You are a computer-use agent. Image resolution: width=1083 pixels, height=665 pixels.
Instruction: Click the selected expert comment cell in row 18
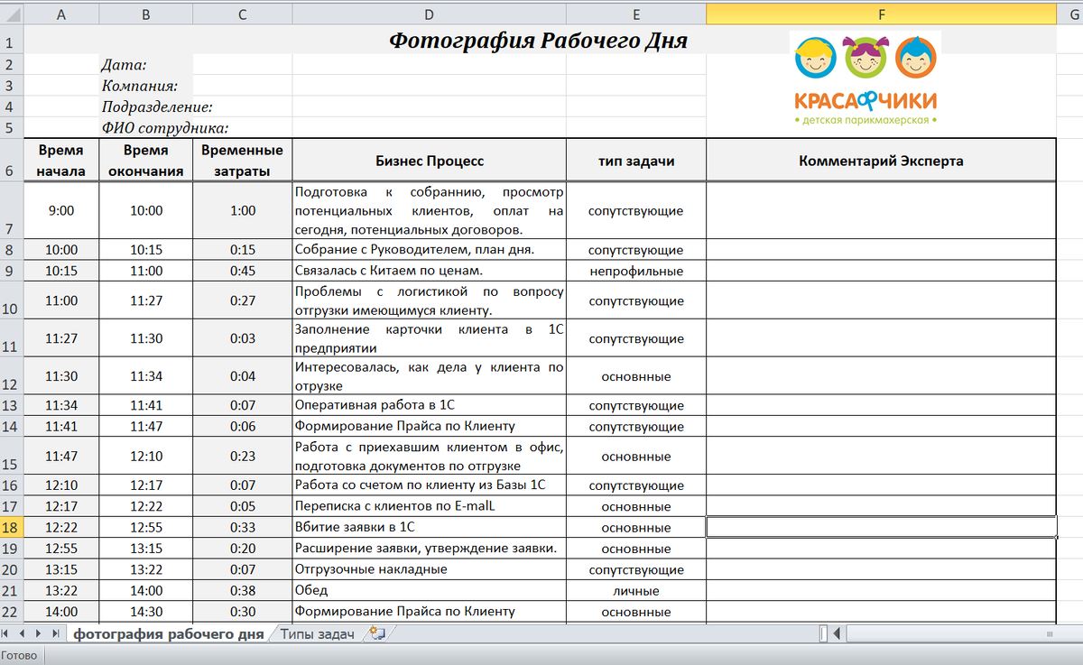coord(881,527)
